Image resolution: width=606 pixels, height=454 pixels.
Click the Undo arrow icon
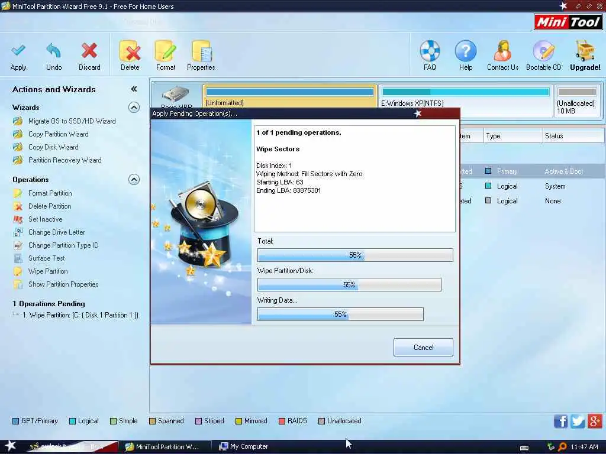click(x=54, y=51)
